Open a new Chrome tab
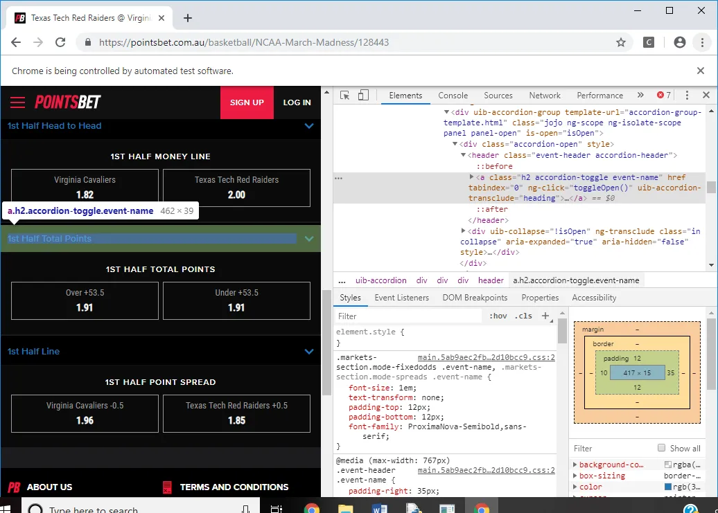The image size is (718, 513). (187, 18)
